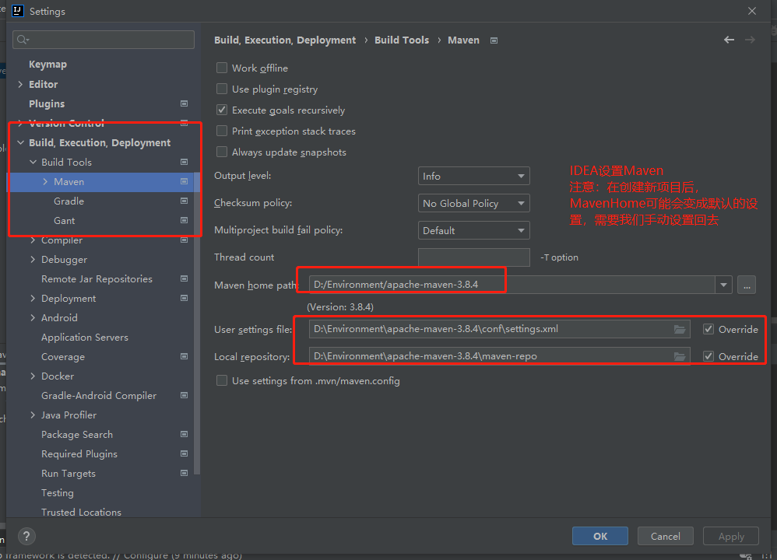
Task: Click the User settings file path field
Action: click(x=500, y=329)
